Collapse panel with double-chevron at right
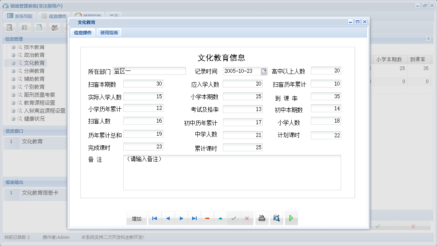The width and height of the screenshot is (437, 246). click(x=428, y=39)
